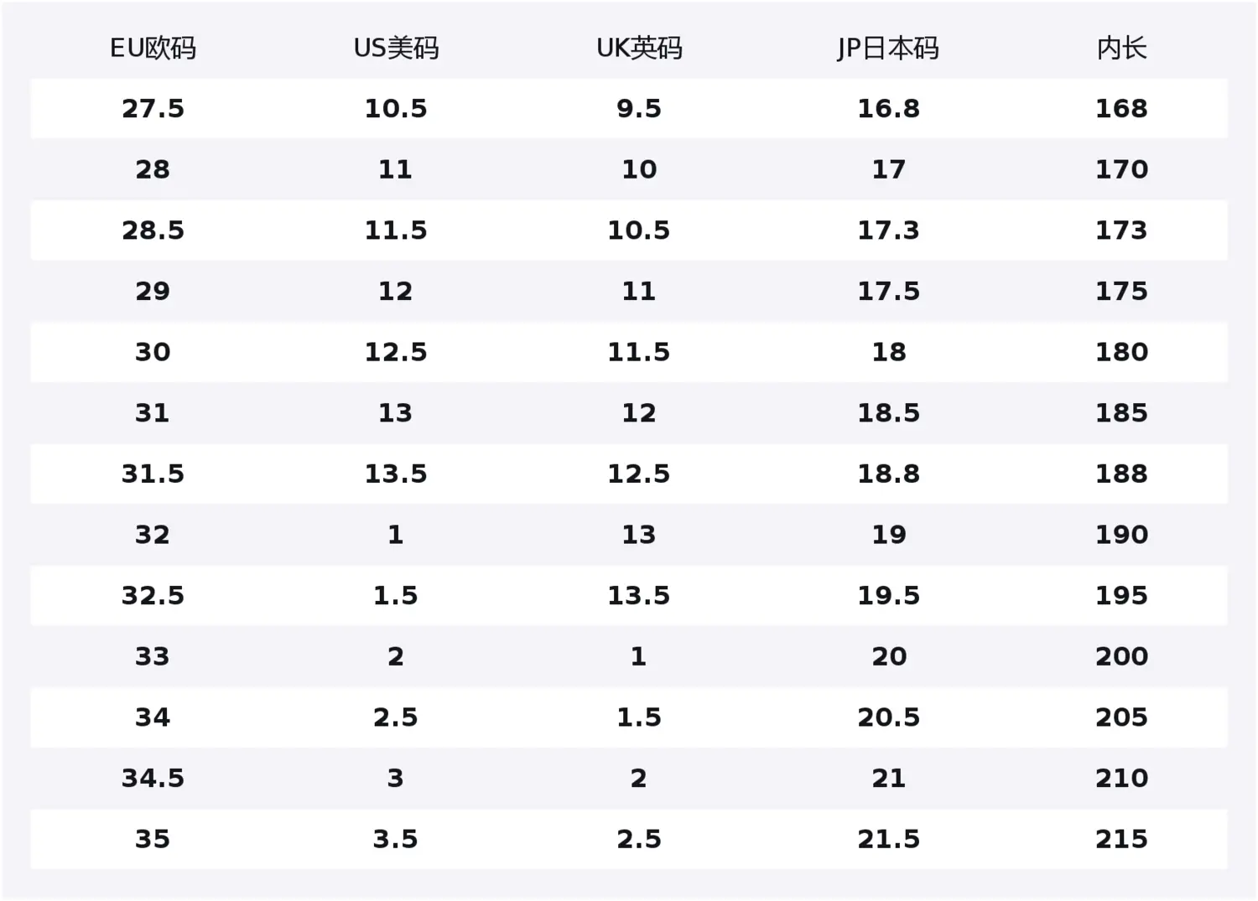Click the 21.5 JP size cell

(888, 839)
